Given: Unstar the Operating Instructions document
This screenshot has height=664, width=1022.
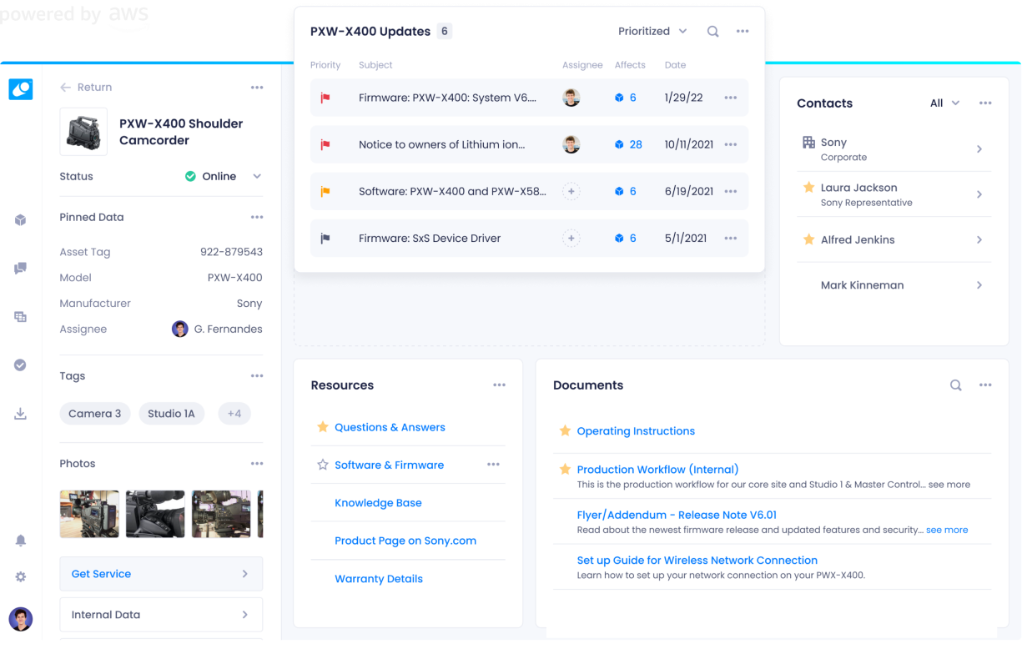Looking at the screenshot, I should pyautogui.click(x=565, y=430).
